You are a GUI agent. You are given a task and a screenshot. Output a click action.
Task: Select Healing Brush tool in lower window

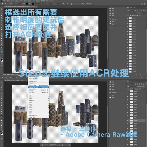pyautogui.click(x=2, y=98)
